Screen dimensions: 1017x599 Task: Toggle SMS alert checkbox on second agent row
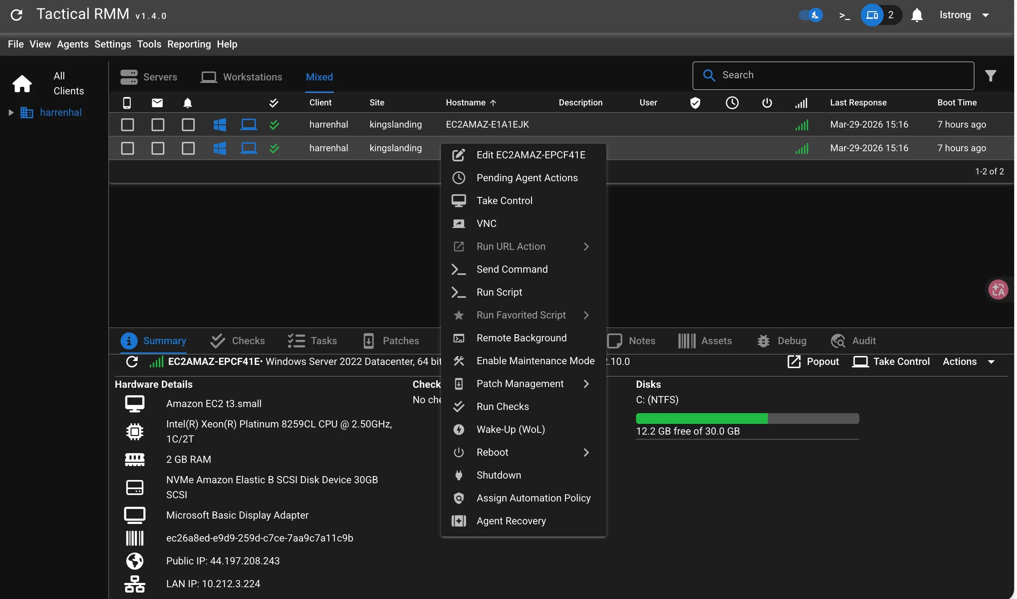coord(128,148)
